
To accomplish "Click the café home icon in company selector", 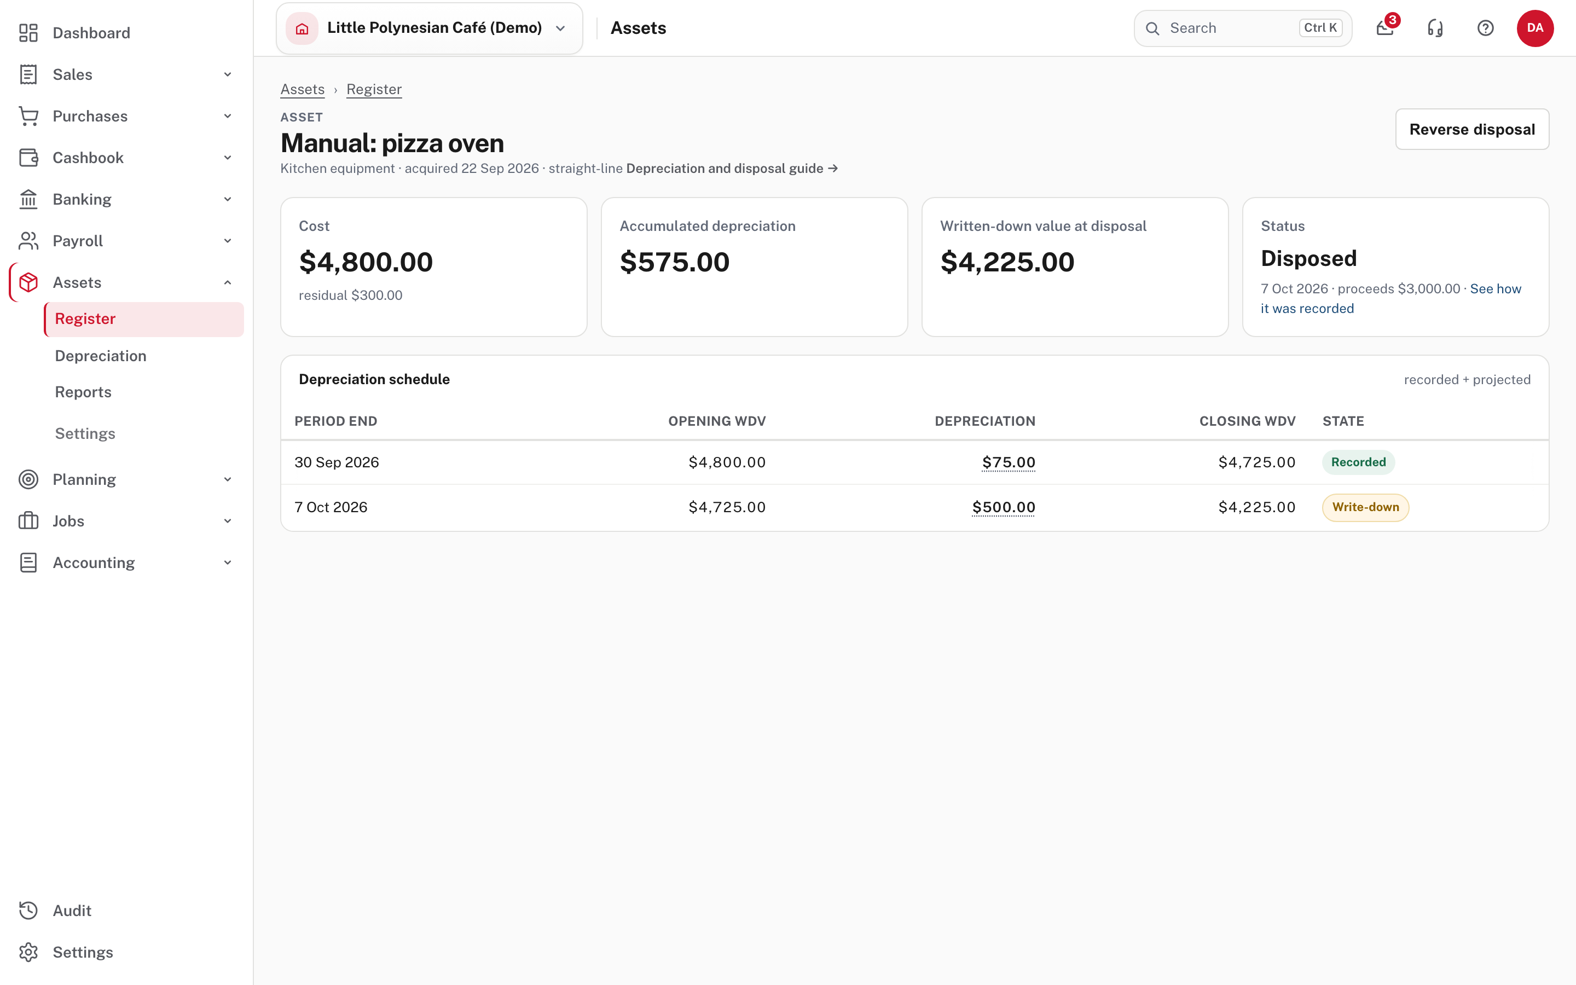I will click(302, 28).
